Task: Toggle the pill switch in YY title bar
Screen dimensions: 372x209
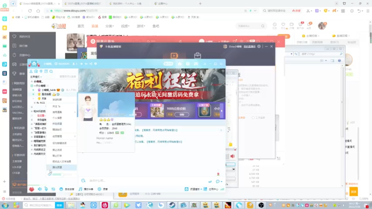Action: click(168, 64)
